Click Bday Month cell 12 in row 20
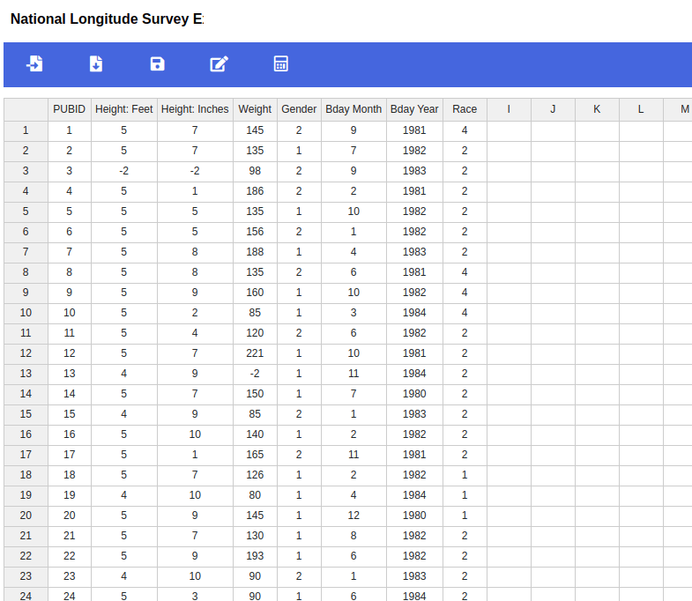This screenshot has height=601, width=692. pyautogui.click(x=353, y=516)
